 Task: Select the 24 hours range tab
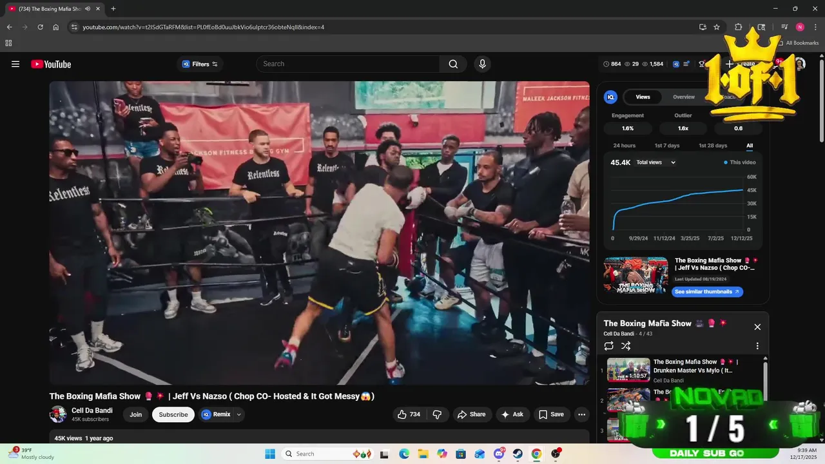click(624, 146)
